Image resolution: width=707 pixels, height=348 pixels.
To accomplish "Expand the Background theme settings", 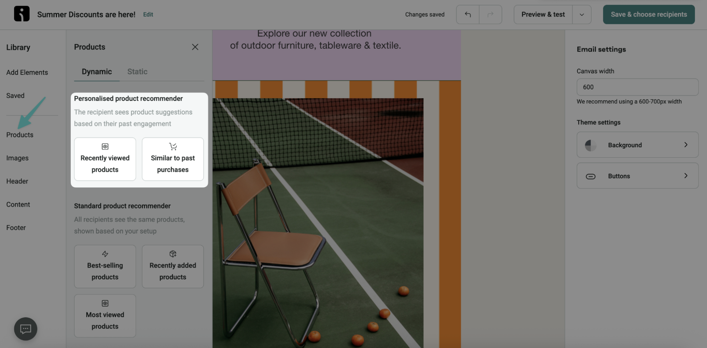I will click(637, 144).
